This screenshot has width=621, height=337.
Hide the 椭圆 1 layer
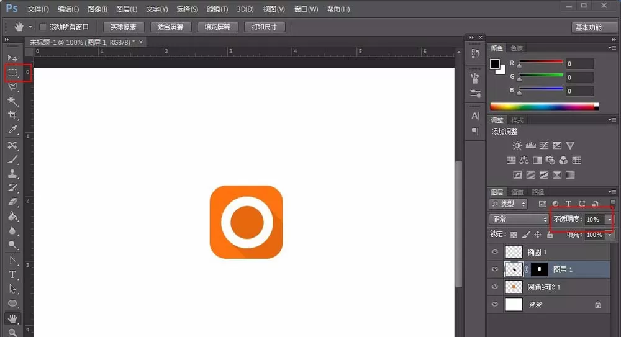[495, 252]
